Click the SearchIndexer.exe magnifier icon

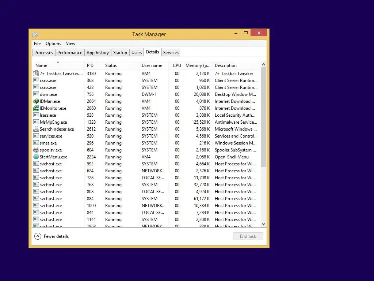[x=36, y=129]
